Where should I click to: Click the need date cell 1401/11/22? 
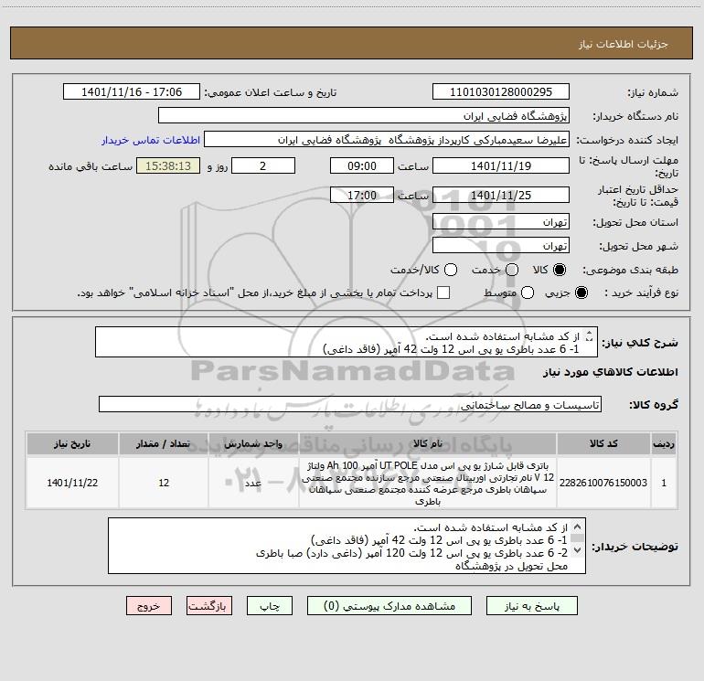pos(72,483)
